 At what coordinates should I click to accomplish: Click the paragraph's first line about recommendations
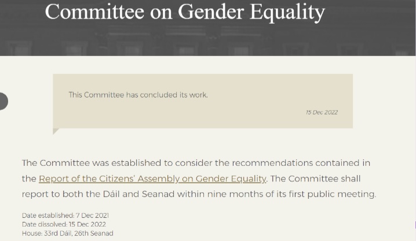[196, 163]
